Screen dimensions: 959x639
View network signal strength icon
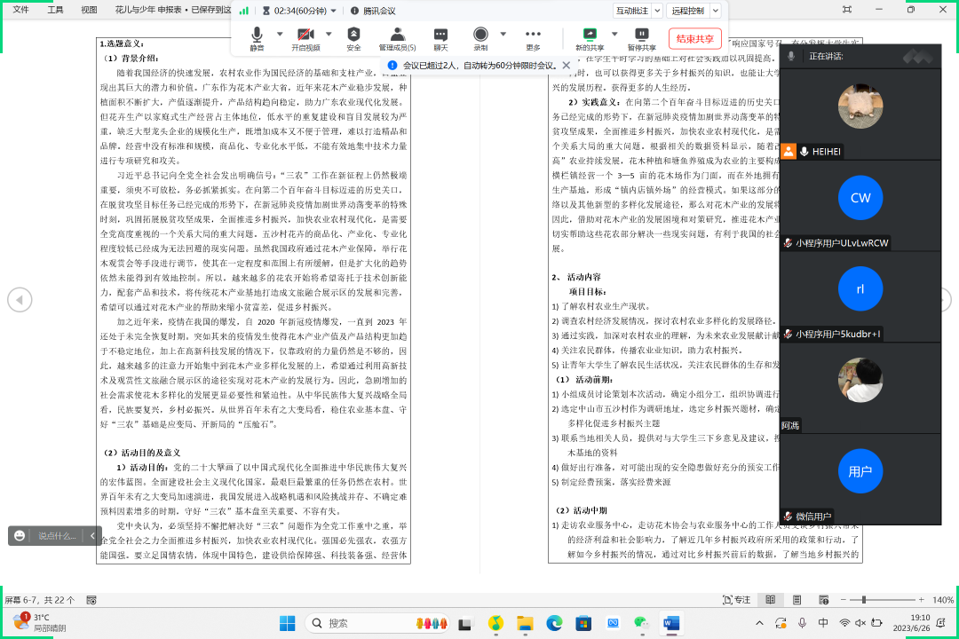pyautogui.click(x=244, y=11)
